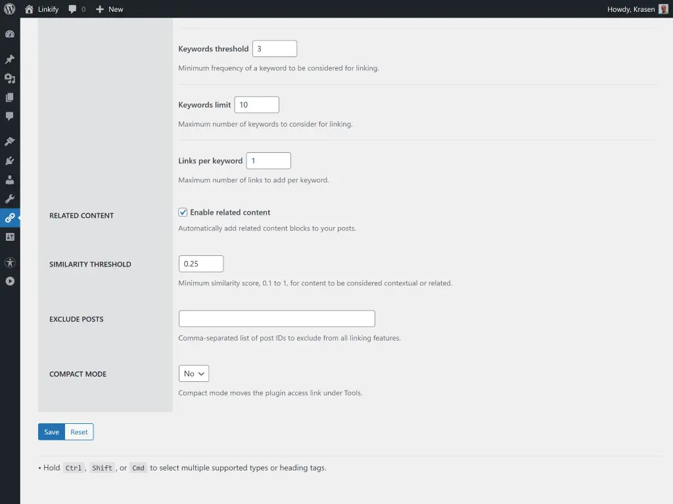Click the Pages sidebar icon
This screenshot has width=673, height=504.
10,97
